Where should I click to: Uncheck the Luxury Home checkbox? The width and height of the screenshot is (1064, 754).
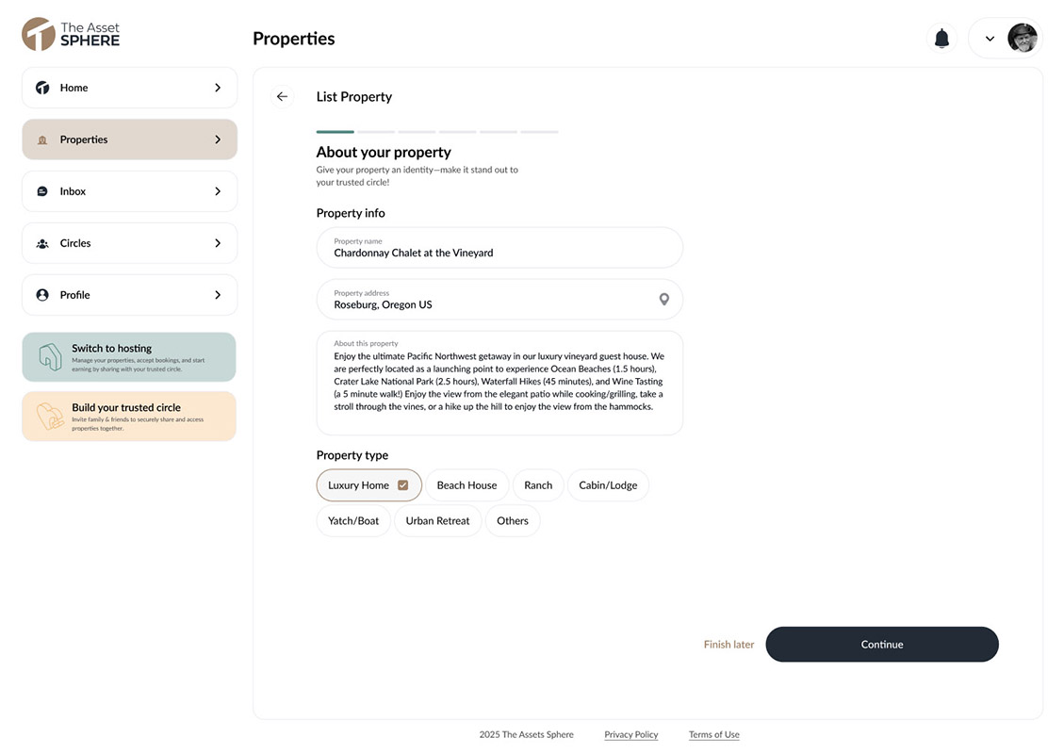tap(402, 485)
